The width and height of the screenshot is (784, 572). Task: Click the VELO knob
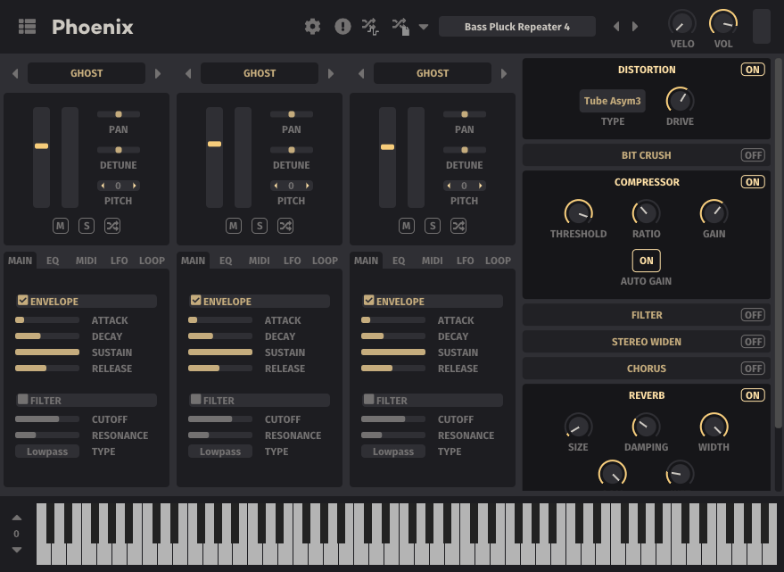pos(682,23)
